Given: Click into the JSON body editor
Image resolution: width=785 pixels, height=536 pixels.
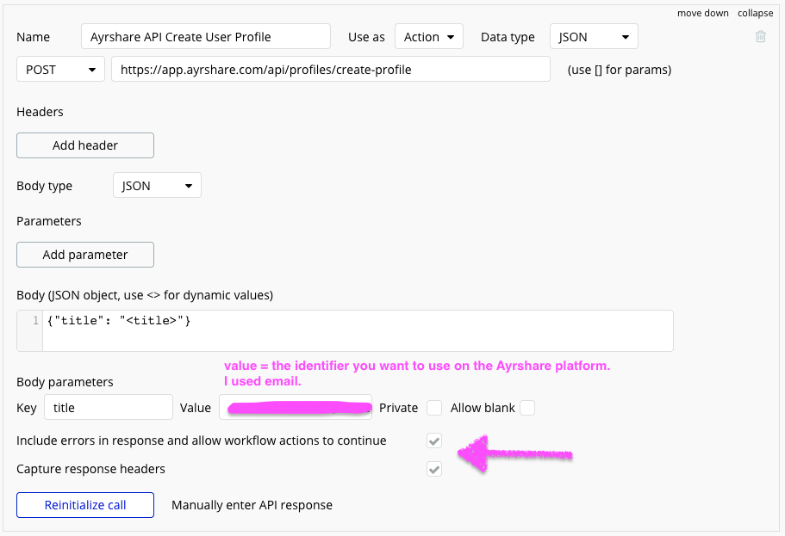Looking at the screenshot, I should pyautogui.click(x=357, y=330).
